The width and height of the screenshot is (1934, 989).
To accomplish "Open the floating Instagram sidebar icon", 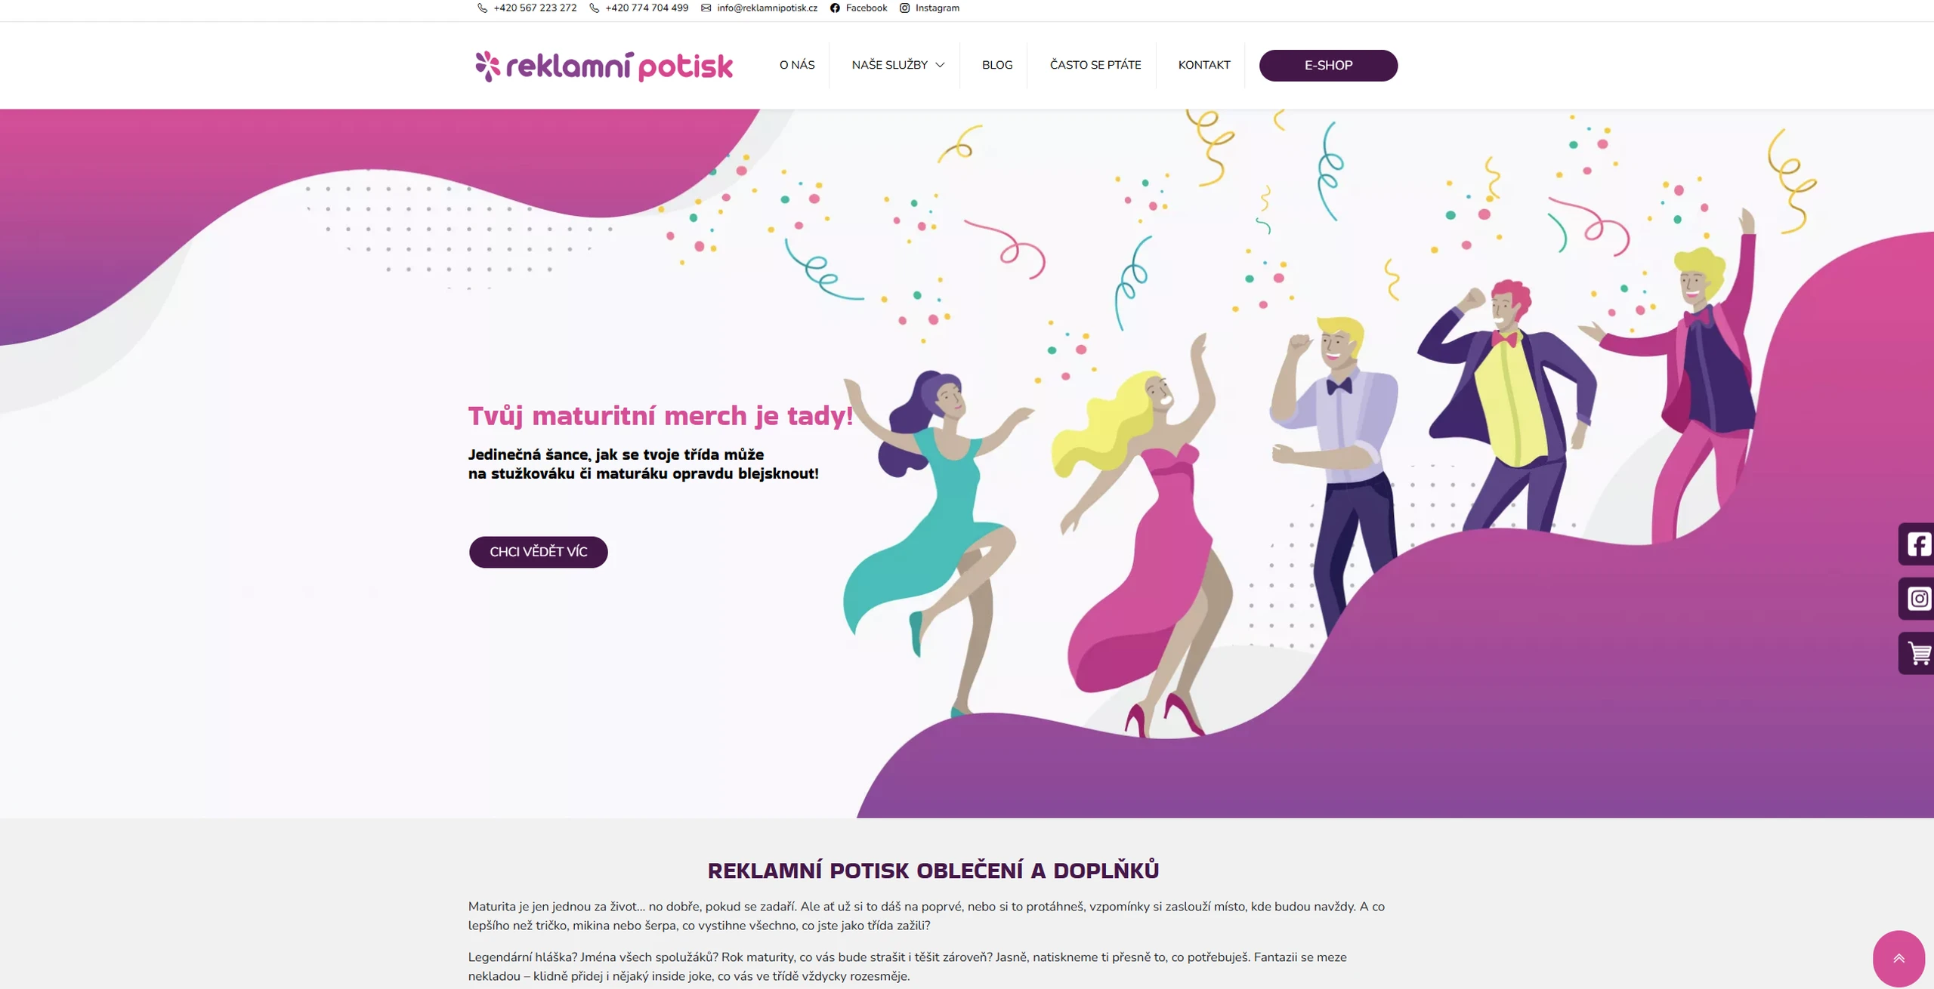I will click(x=1917, y=599).
